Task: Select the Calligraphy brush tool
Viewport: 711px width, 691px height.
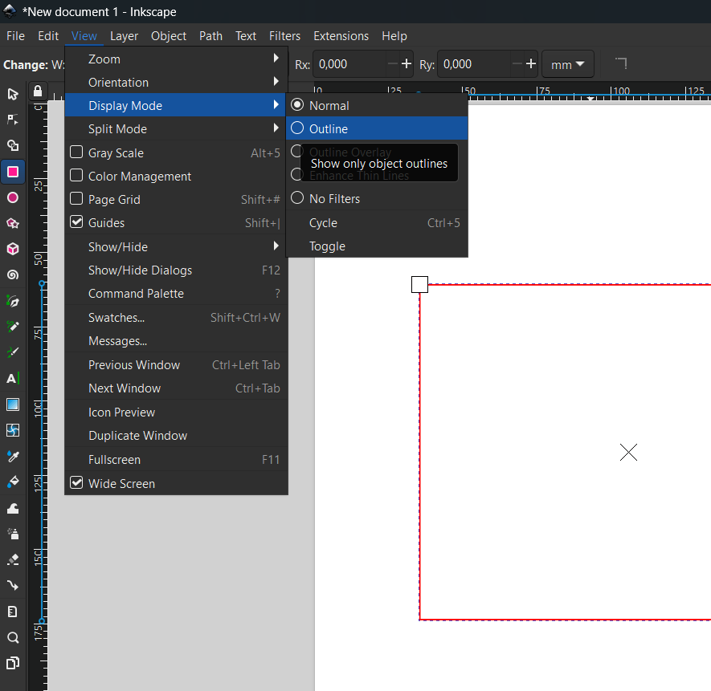Action: 13,352
